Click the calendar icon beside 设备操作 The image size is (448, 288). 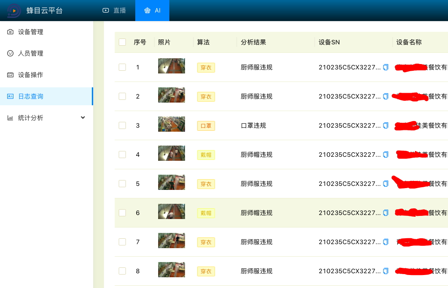click(10, 75)
